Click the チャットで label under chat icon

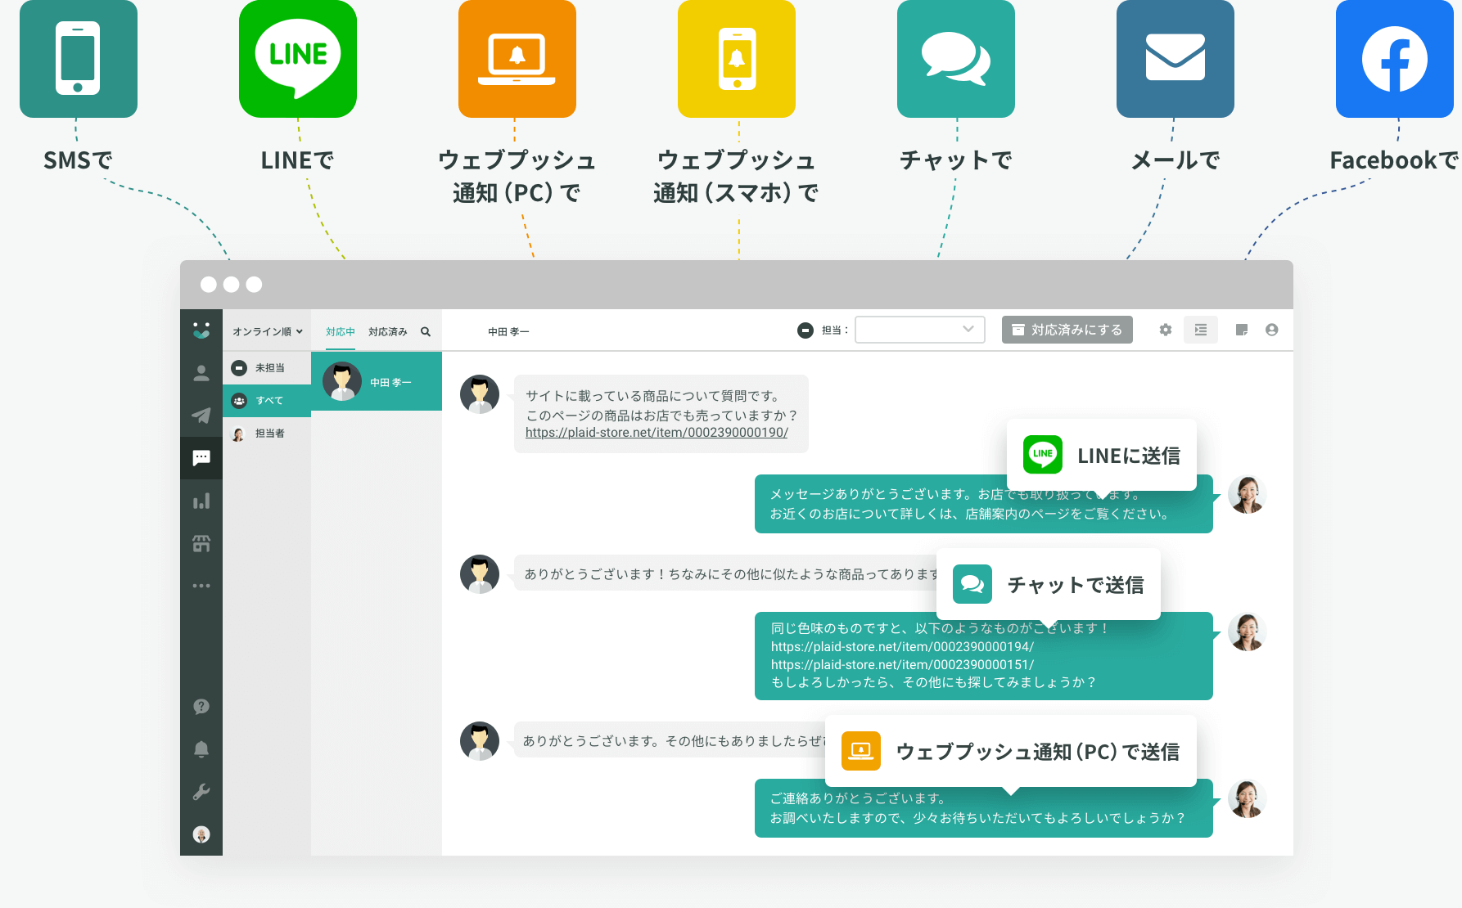click(x=956, y=160)
